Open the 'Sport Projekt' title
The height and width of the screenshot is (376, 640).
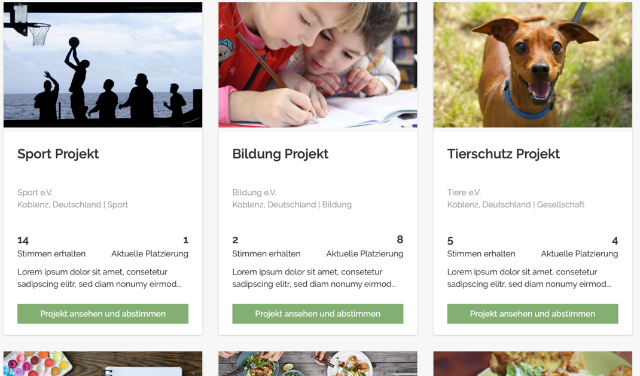coord(58,154)
